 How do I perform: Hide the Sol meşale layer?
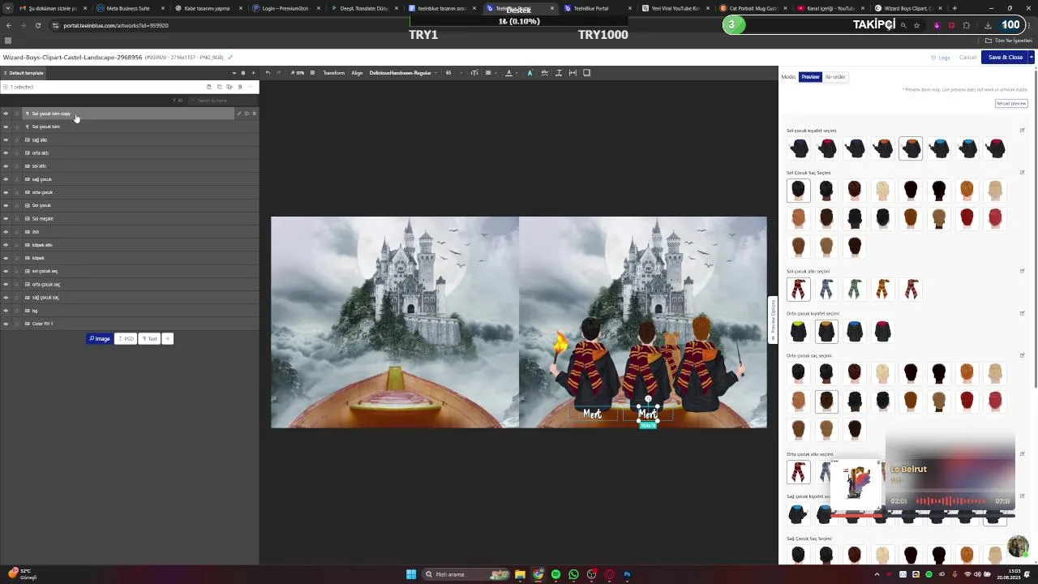tap(6, 218)
